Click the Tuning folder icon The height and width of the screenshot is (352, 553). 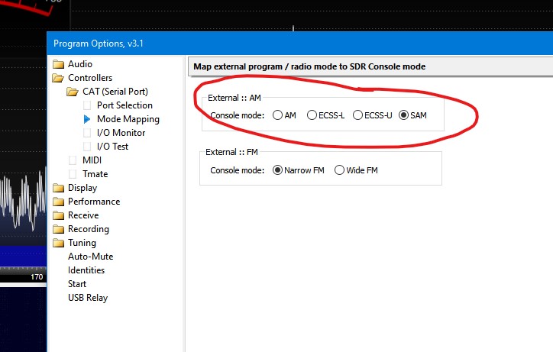58,243
